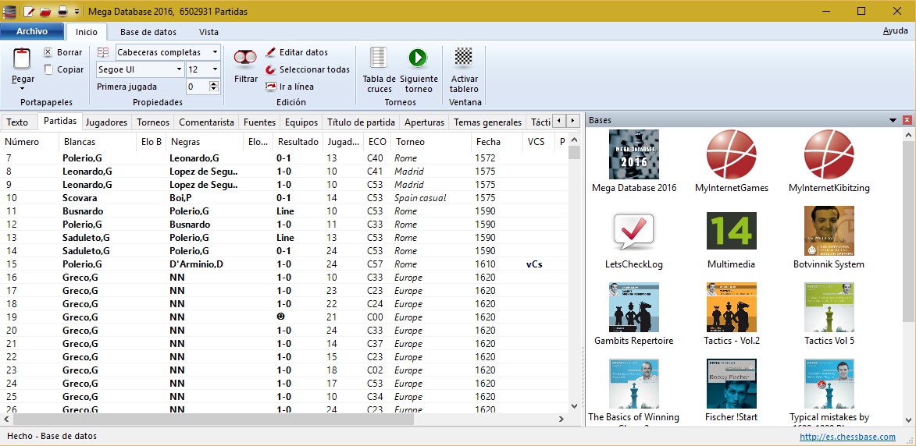This screenshot has width=916, height=446.
Task: Click the game list horizontal scrollbar
Action: [x=283, y=419]
